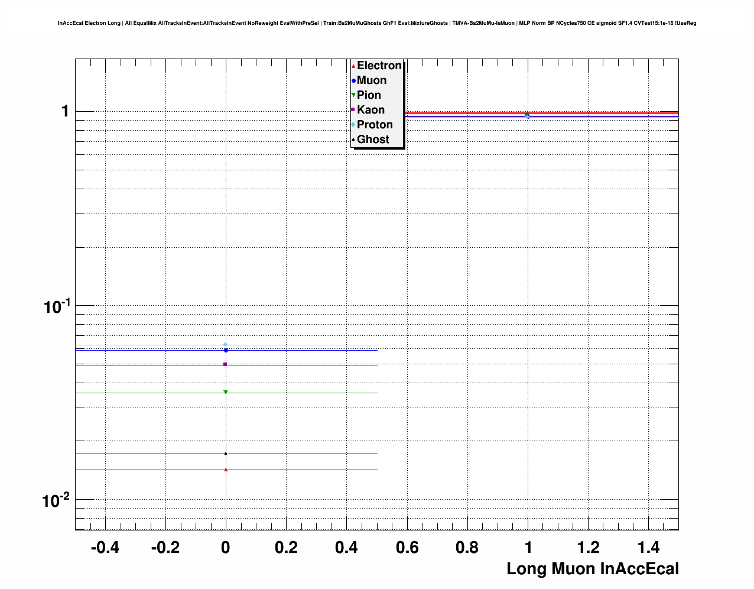Viewport: 754px width, 589px height.
Task: Click the green triangle marker beside Pion in legend
Action: 353,96
